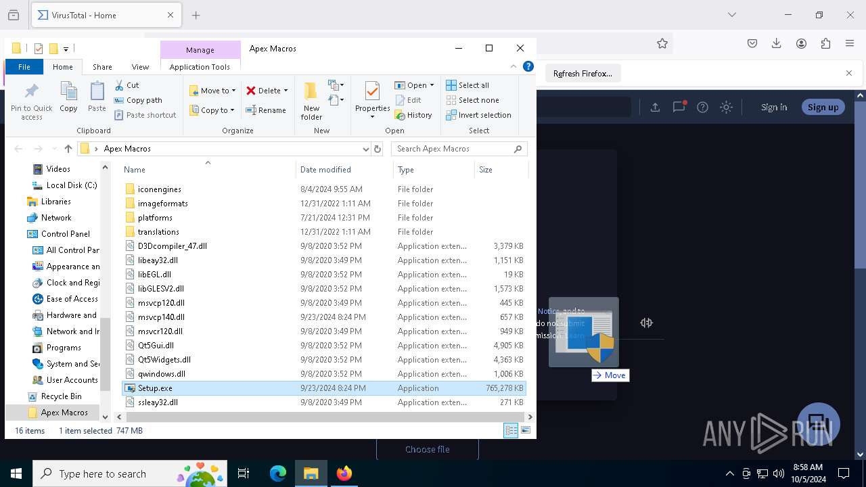Click Select all in ribbon

tap(468, 85)
